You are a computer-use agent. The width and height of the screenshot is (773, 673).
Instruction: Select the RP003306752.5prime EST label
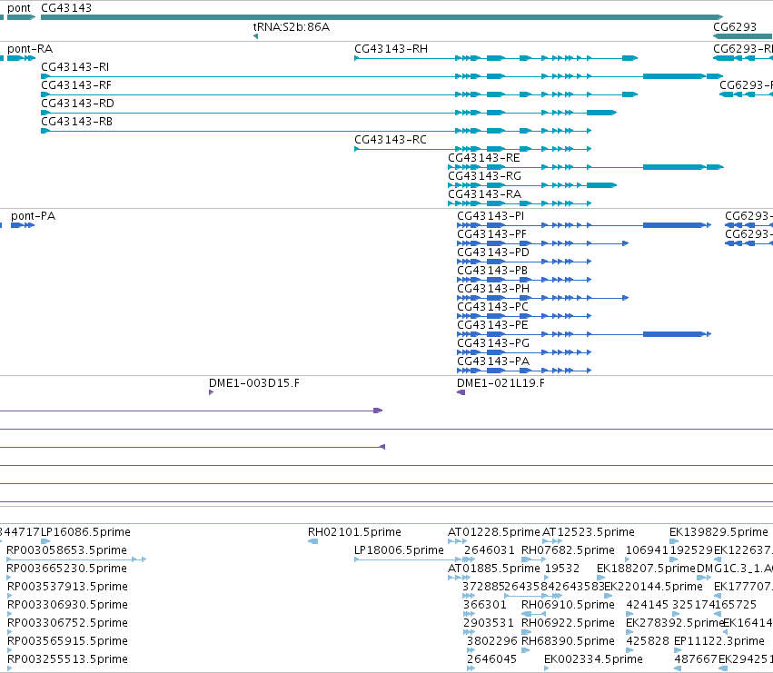67,623
